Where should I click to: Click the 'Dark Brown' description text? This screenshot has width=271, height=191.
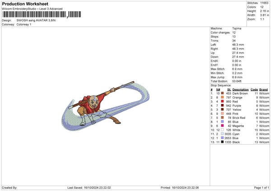(240, 93)
